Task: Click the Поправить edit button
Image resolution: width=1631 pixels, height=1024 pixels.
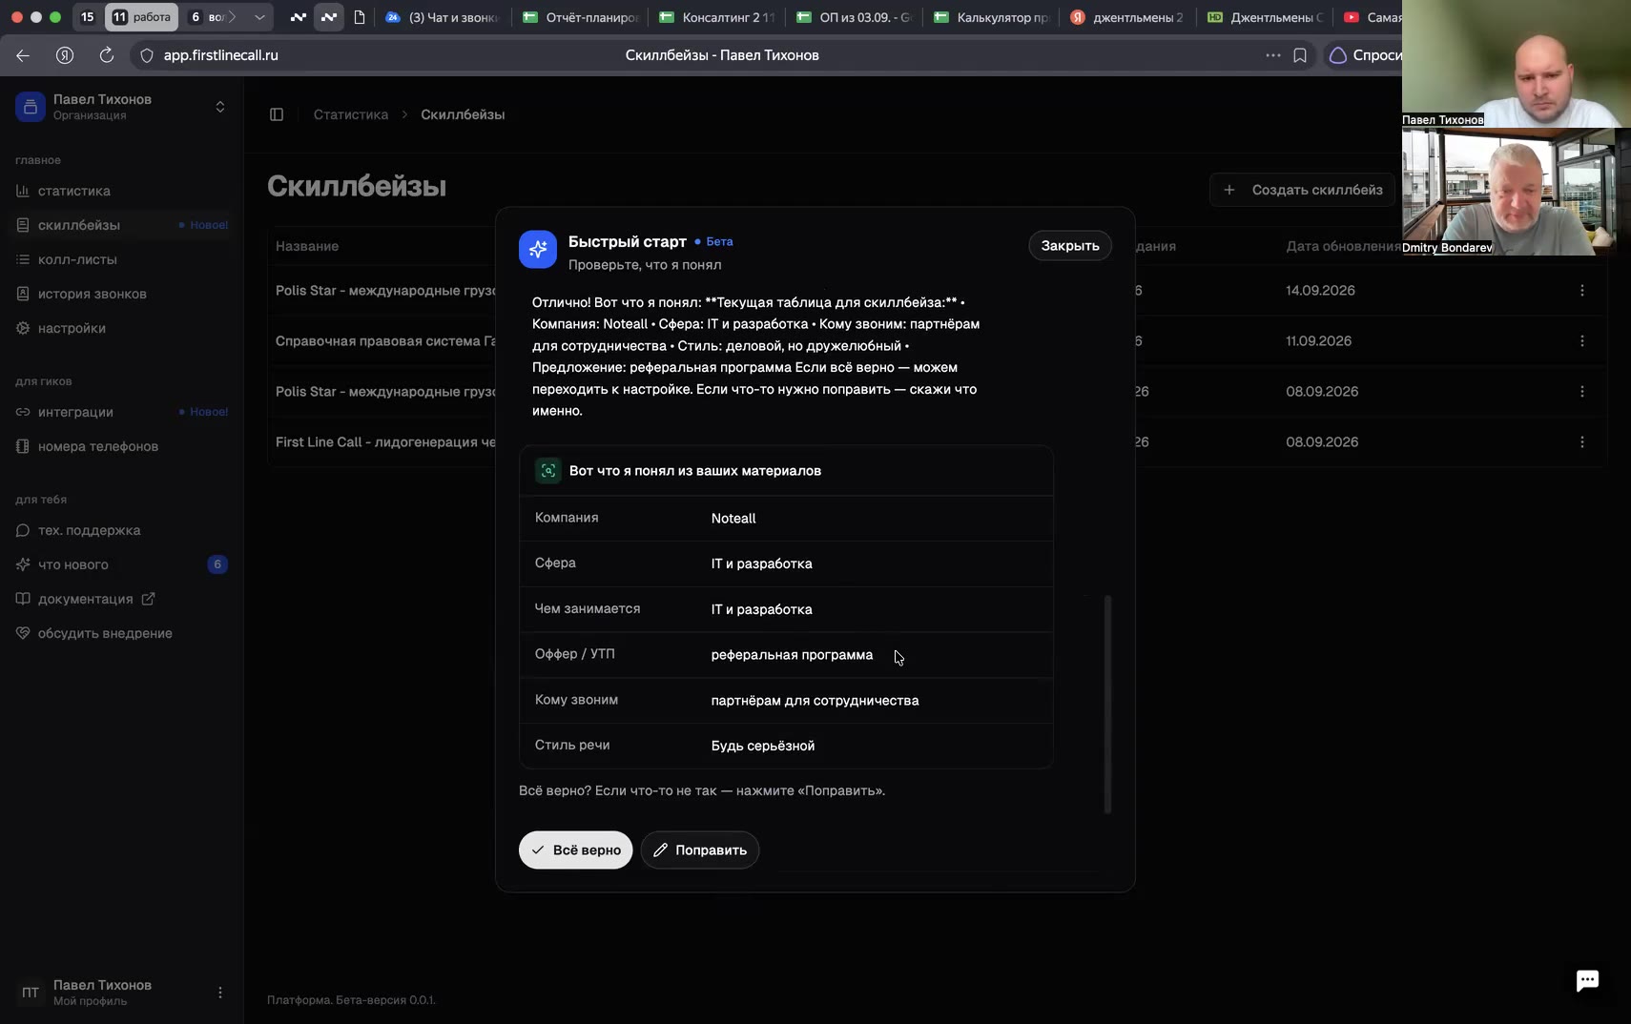Action: [700, 850]
